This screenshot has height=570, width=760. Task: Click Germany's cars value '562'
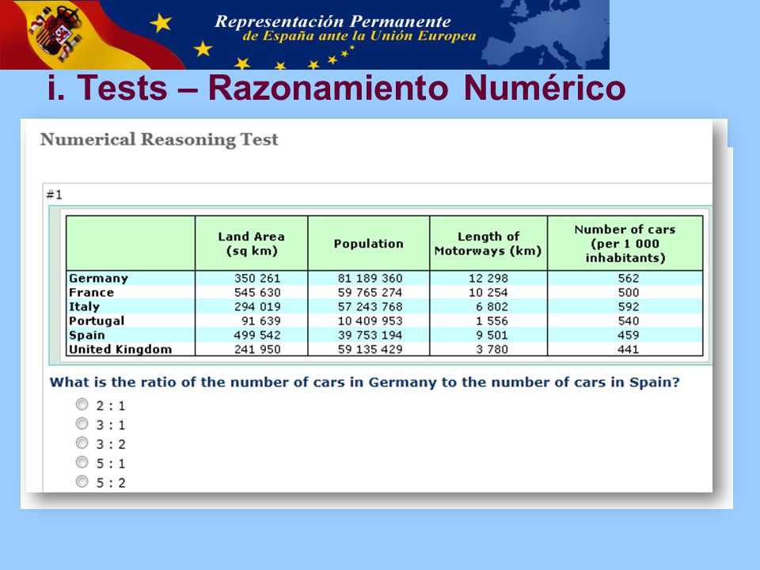click(629, 278)
